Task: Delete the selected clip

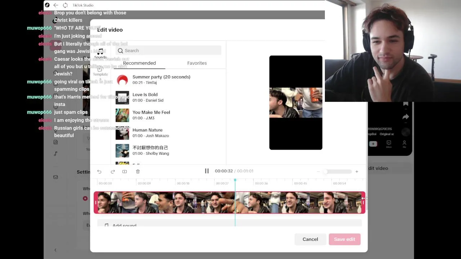Action: 138,172
